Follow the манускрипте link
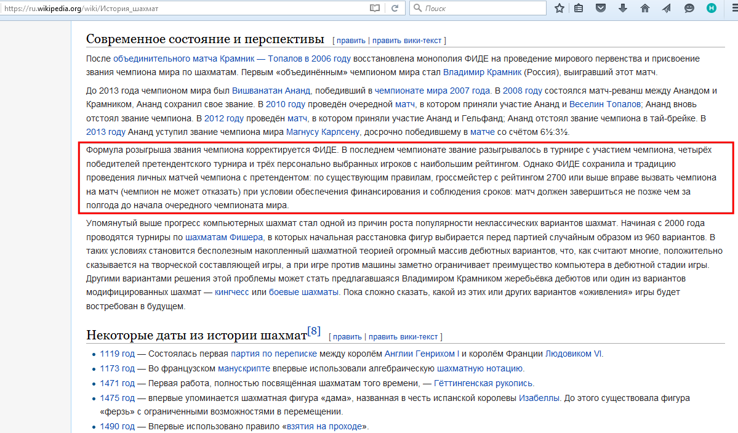The image size is (738, 433). (244, 368)
